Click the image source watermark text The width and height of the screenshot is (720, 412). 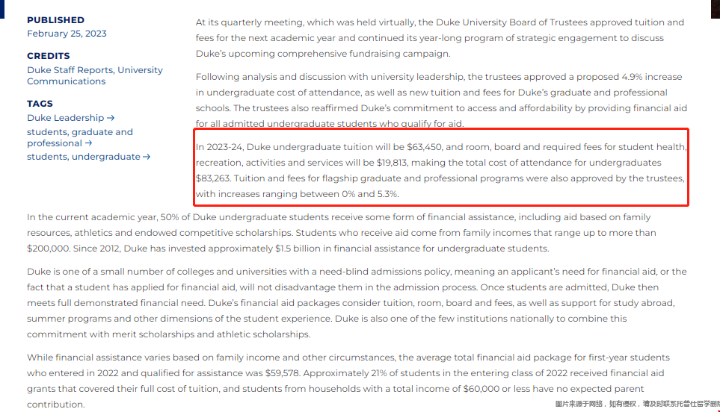(636, 405)
